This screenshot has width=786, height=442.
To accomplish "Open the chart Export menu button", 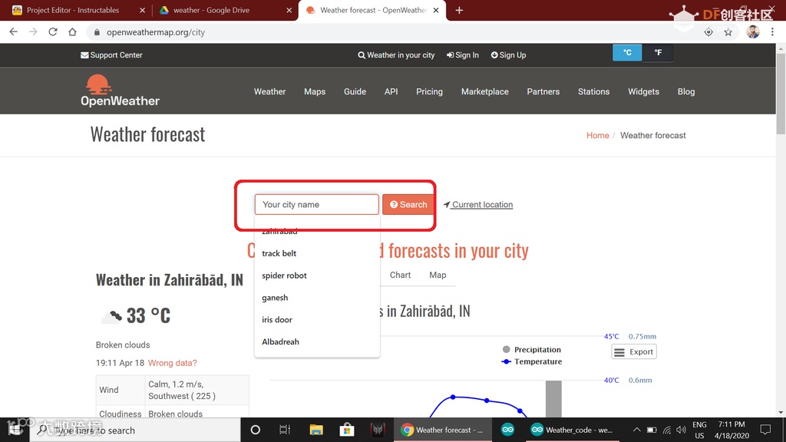I will pos(633,351).
